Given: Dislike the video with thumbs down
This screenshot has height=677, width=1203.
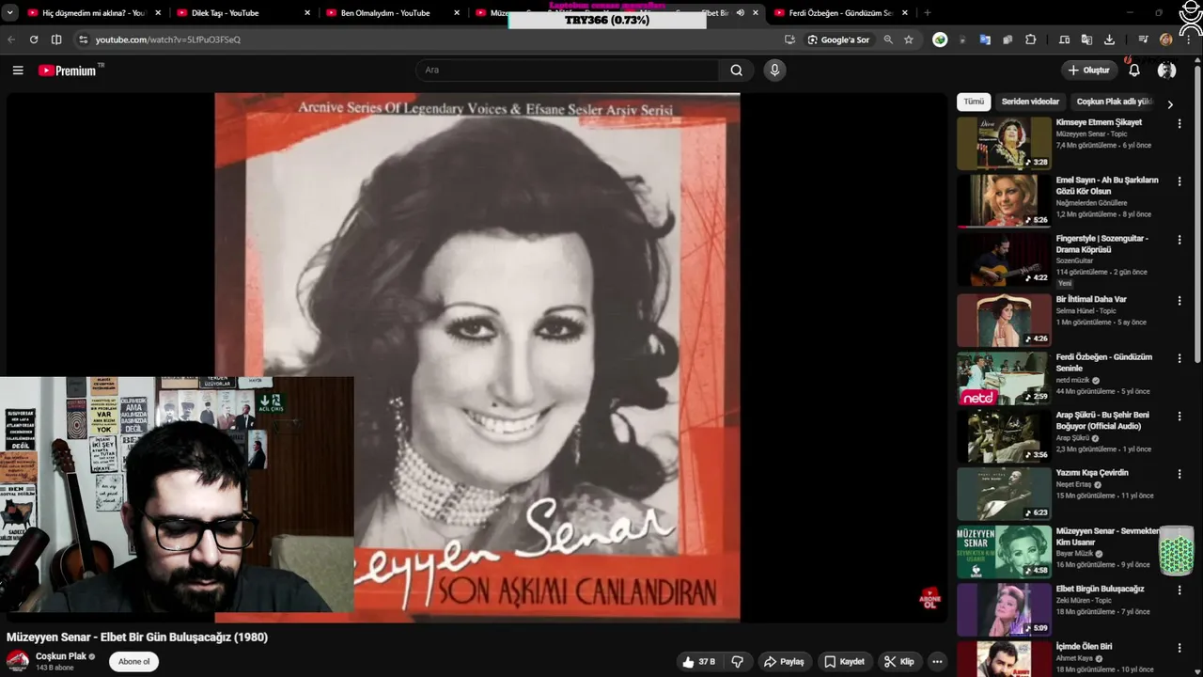Looking at the screenshot, I should [737, 662].
